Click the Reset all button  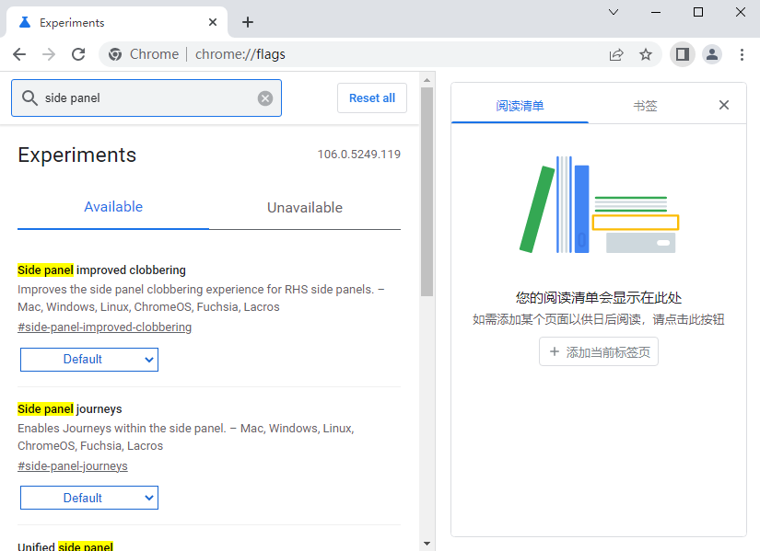point(372,98)
